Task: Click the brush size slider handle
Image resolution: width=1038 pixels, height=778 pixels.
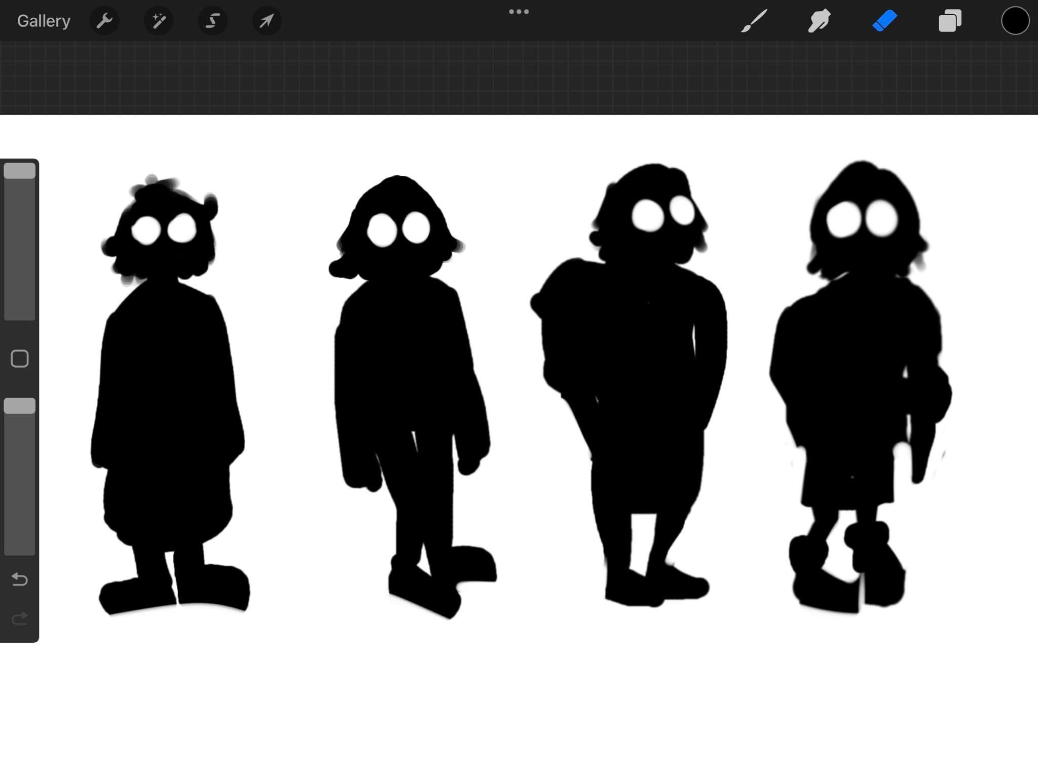Action: (20, 171)
